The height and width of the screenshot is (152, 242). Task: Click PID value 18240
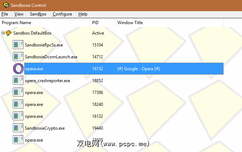click(98, 104)
